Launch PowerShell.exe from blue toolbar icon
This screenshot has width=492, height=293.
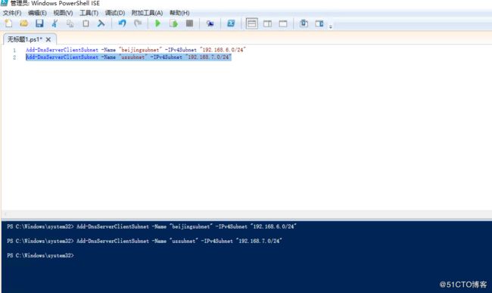[231, 23]
